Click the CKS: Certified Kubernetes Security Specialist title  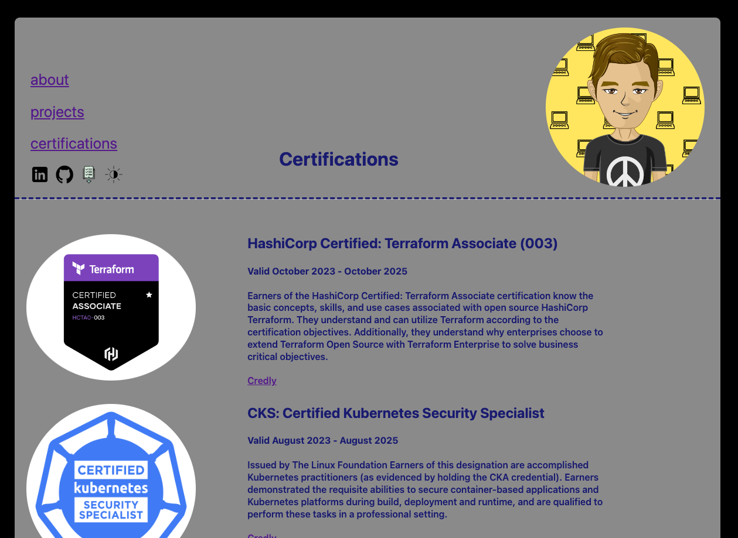pos(396,413)
